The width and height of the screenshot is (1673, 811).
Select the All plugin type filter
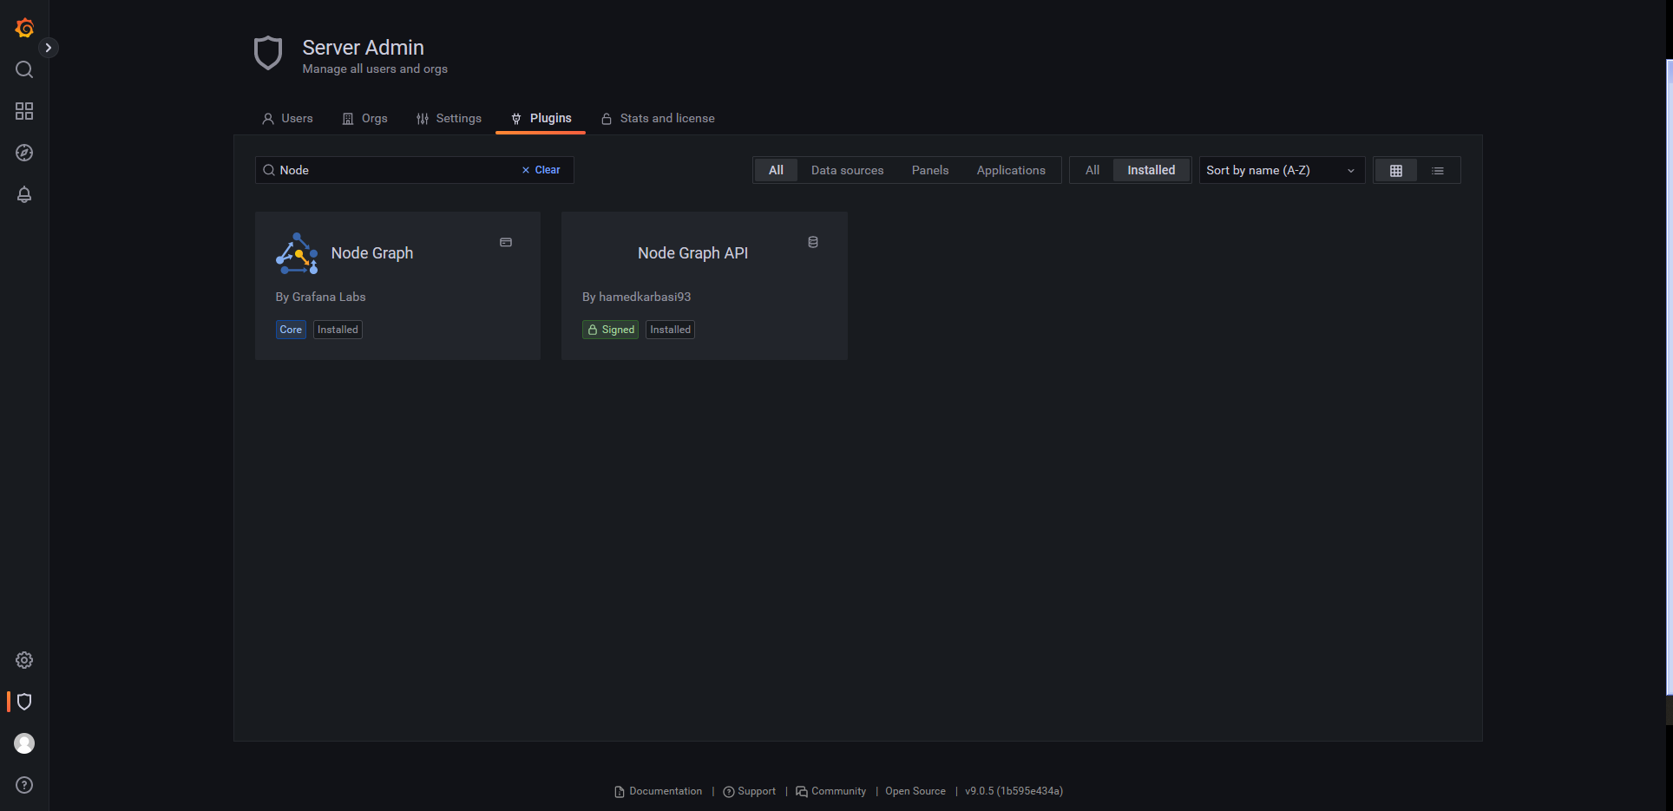pyautogui.click(x=776, y=170)
